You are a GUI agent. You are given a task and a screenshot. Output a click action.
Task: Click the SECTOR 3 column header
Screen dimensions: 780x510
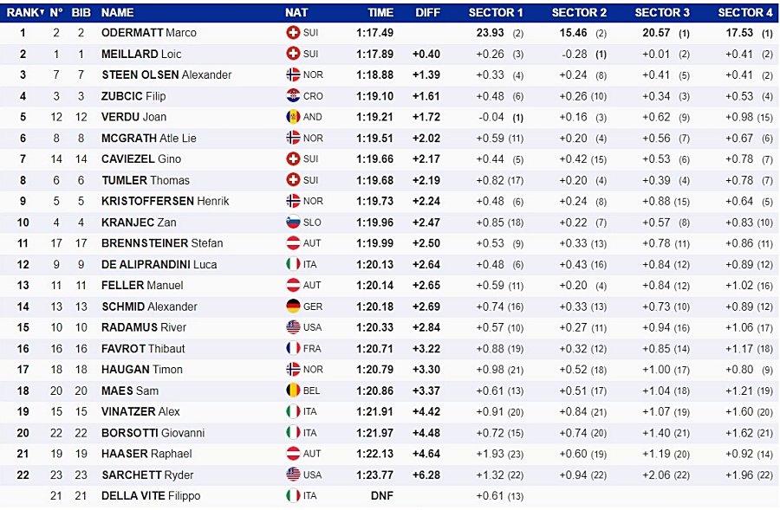tap(662, 12)
